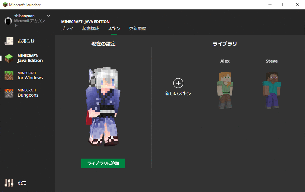
Task: Switch to the プレイ tab
Action: pos(67,28)
